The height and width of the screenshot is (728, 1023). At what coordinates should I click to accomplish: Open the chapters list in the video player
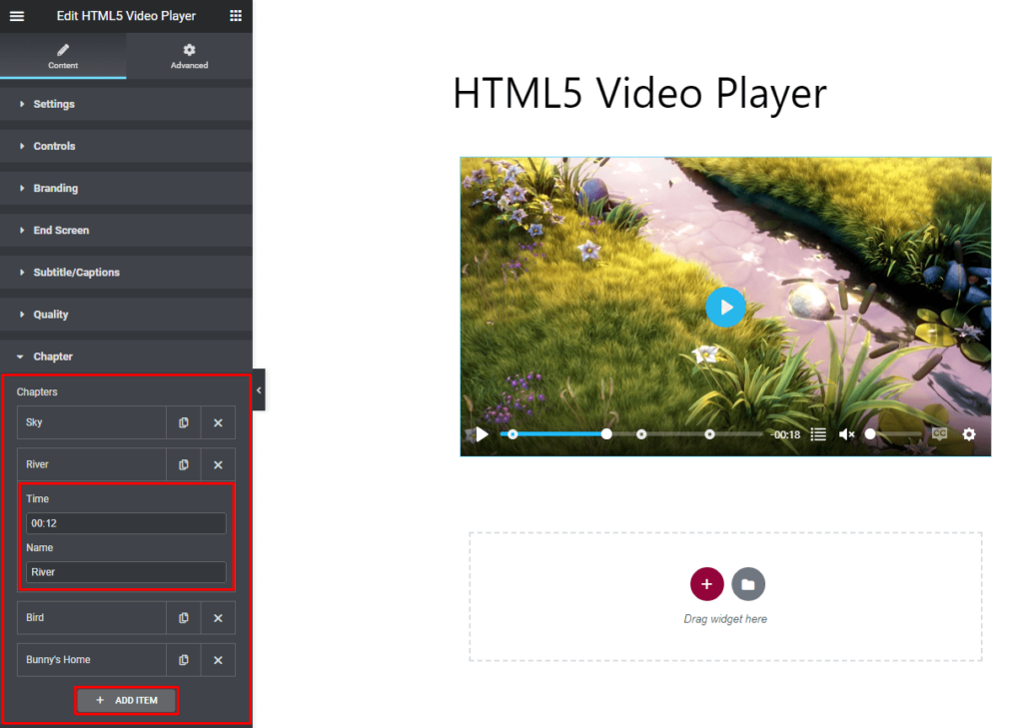(x=818, y=434)
